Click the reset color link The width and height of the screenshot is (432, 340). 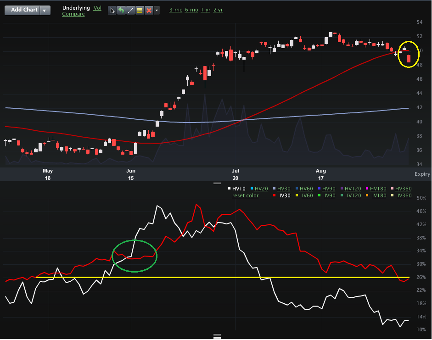point(245,195)
